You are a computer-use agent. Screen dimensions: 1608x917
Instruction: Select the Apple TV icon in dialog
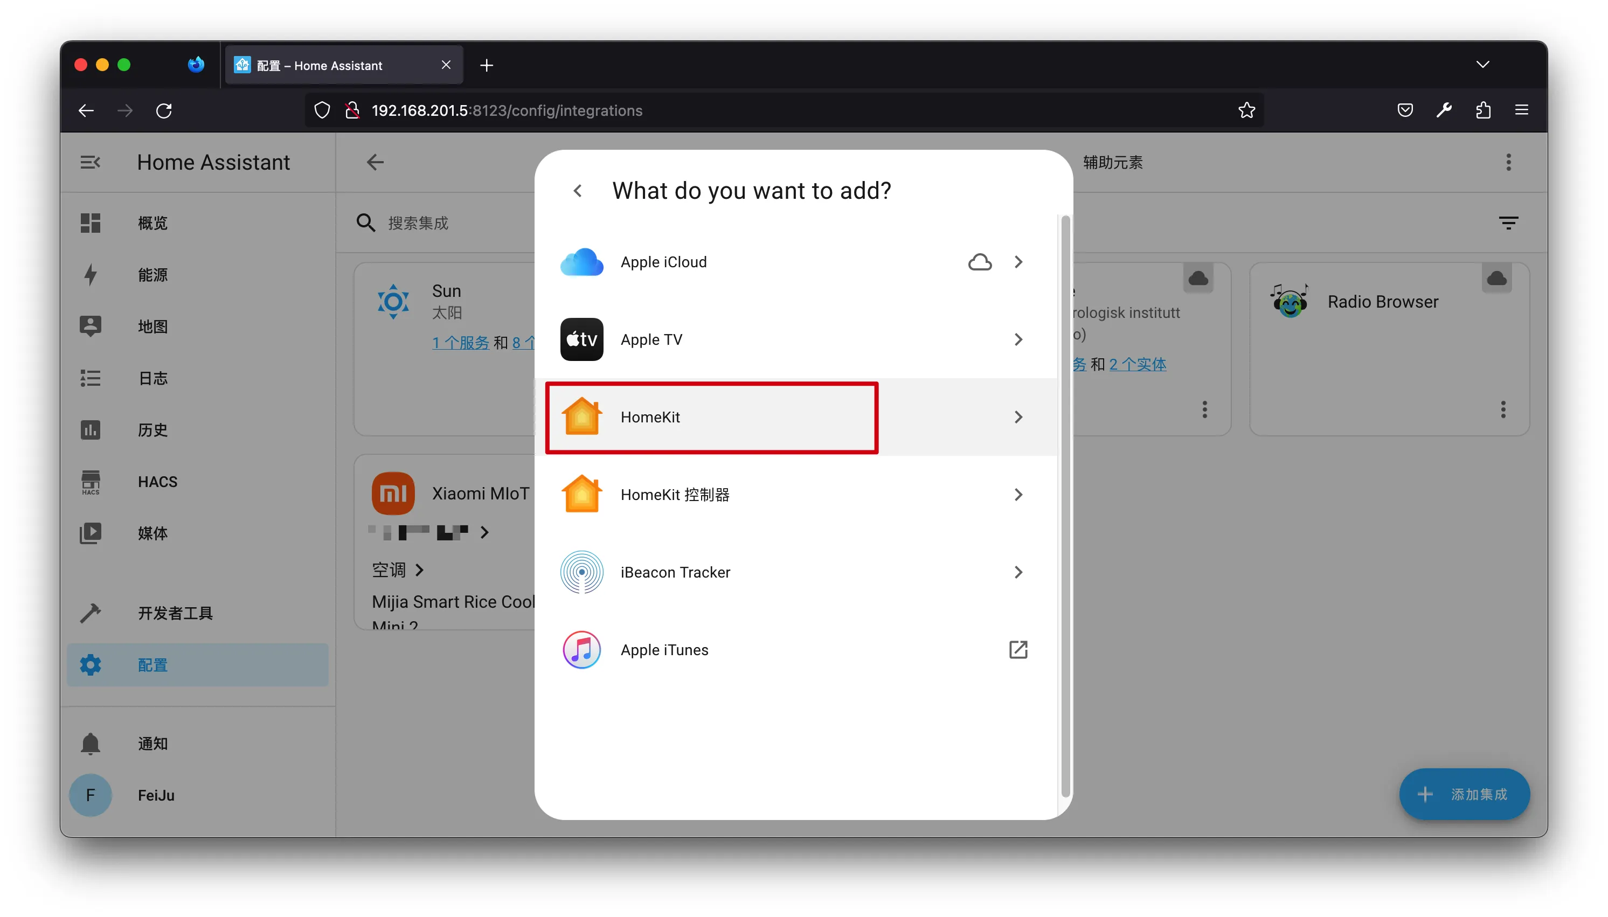(x=581, y=339)
